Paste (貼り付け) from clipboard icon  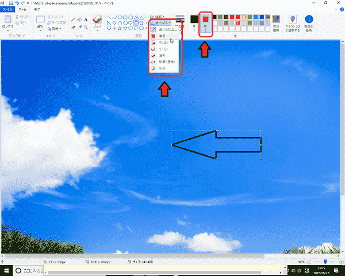(7, 20)
